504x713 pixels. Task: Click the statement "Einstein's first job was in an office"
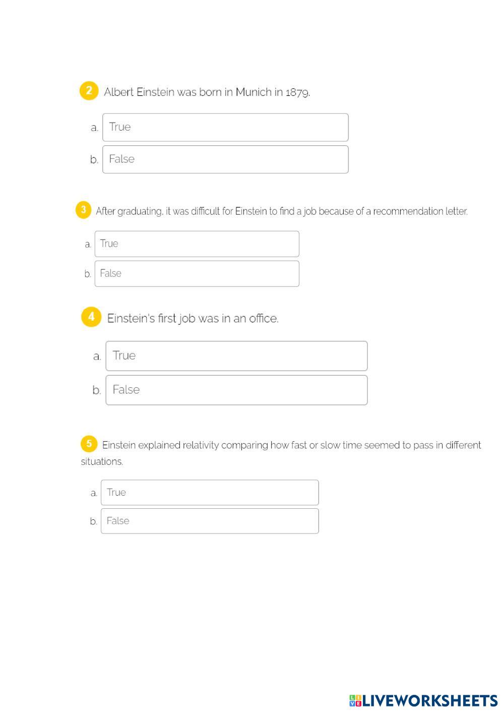tap(193, 319)
